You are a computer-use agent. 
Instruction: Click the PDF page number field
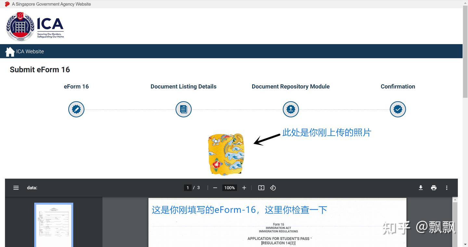coord(188,188)
